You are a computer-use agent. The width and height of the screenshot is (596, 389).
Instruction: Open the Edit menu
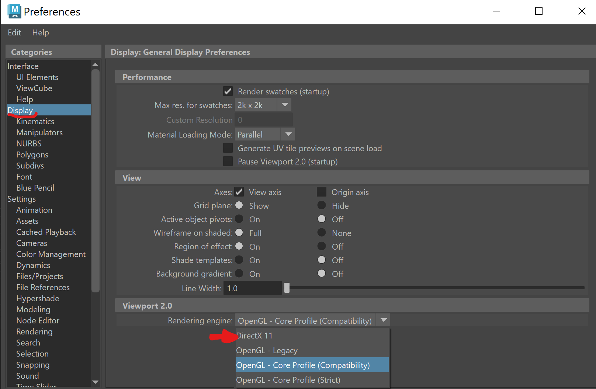click(x=14, y=32)
